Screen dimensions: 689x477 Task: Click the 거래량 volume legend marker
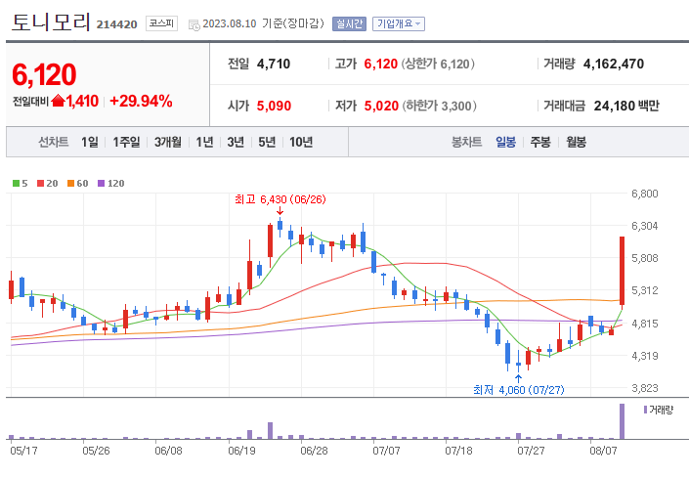pos(659,410)
